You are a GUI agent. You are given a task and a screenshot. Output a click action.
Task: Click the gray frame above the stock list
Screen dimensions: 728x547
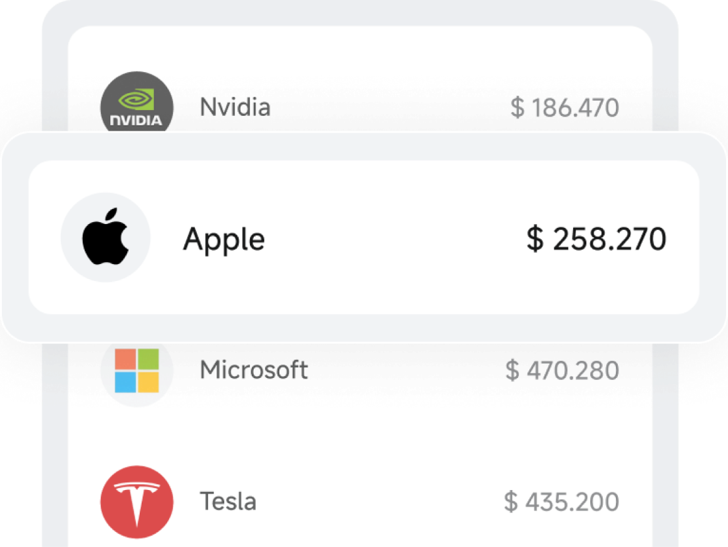pyautogui.click(x=361, y=13)
